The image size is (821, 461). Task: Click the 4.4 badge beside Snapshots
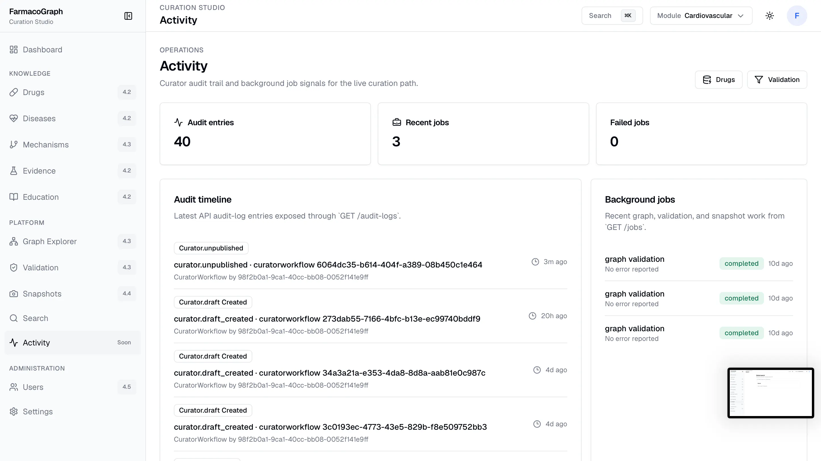tap(127, 294)
